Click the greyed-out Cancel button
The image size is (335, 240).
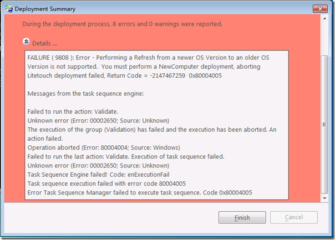pos(294,217)
